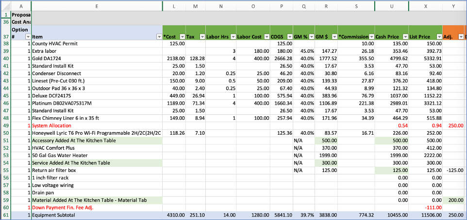
Task: Click the Low voltage wiring cell
Action: [x=97, y=185]
